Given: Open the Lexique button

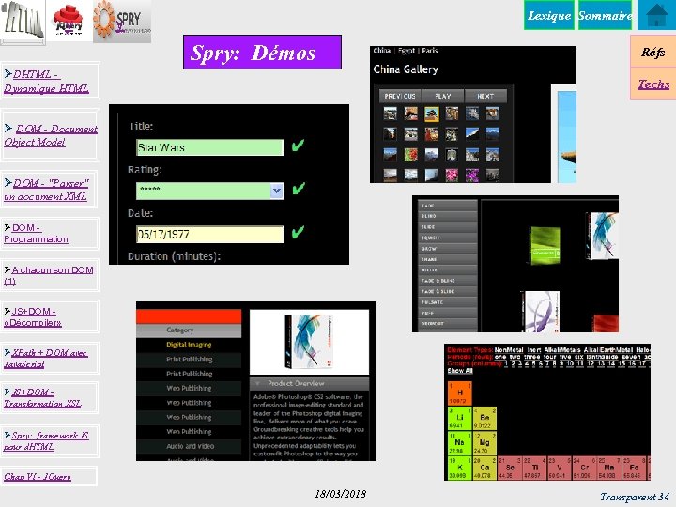Looking at the screenshot, I should click(549, 16).
